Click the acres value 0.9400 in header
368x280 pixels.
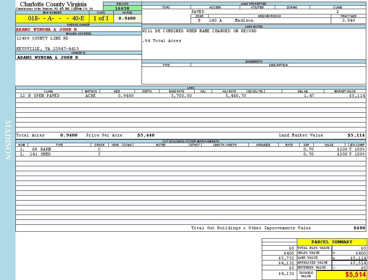click(127, 18)
